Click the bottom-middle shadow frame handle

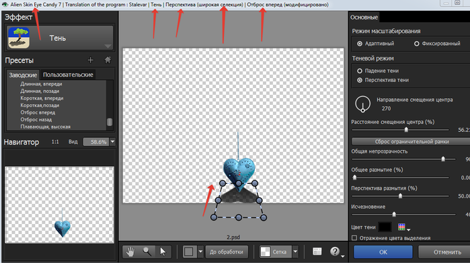pos(238,217)
